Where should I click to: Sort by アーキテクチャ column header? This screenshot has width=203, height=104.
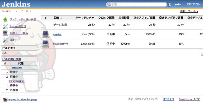pyautogui.click(x=85, y=18)
